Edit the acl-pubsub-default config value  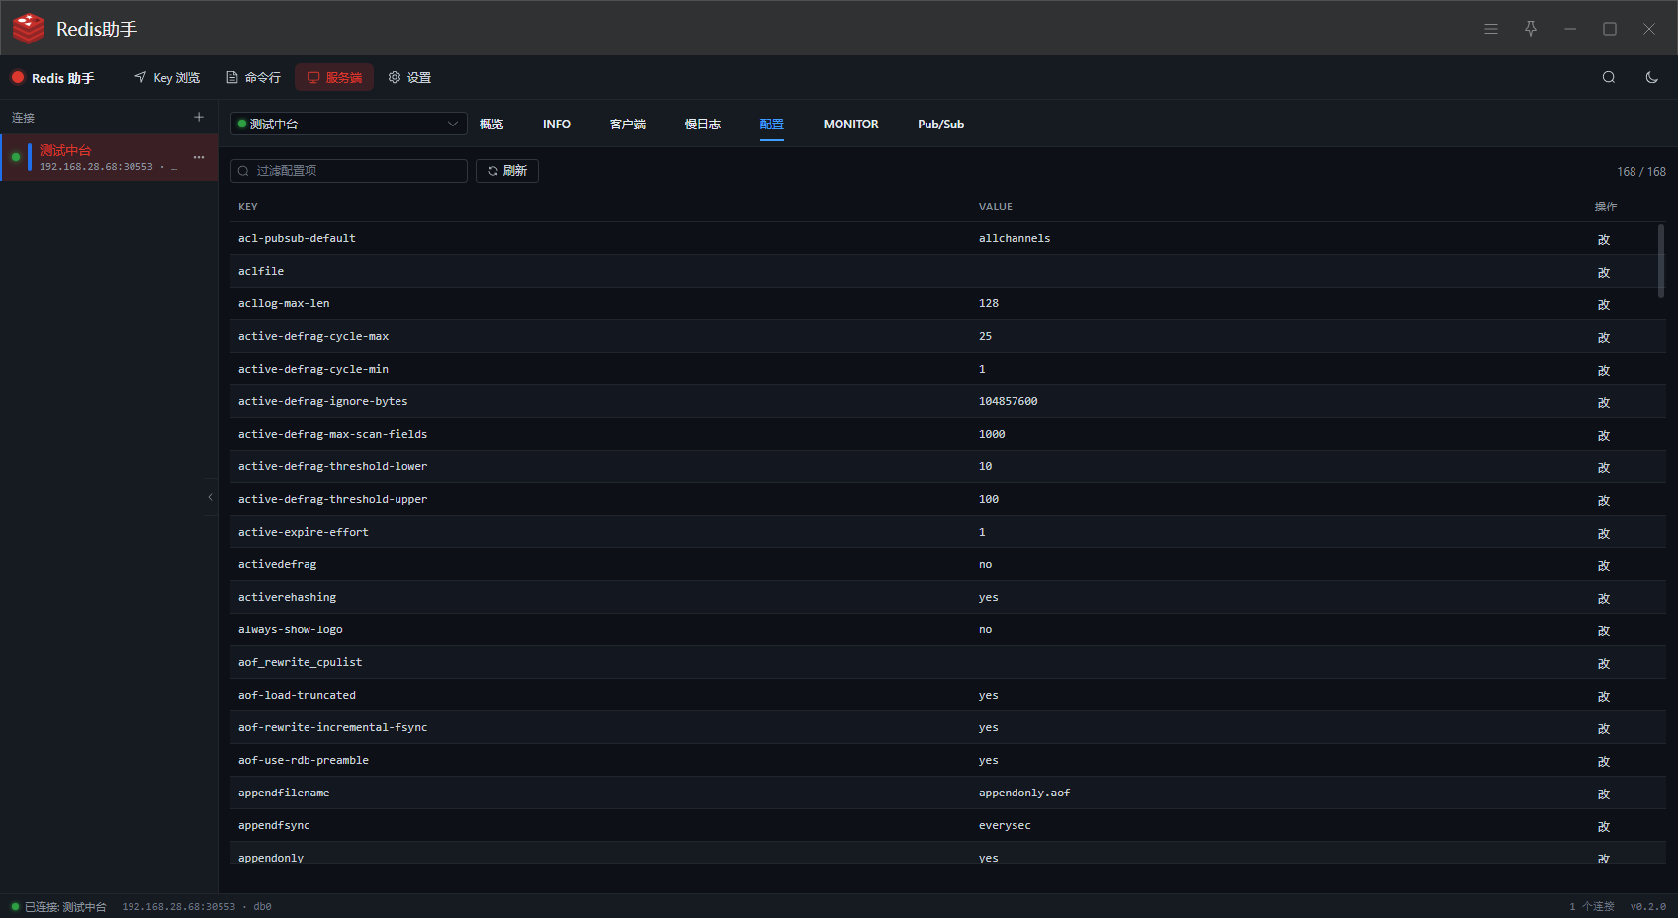click(1604, 239)
